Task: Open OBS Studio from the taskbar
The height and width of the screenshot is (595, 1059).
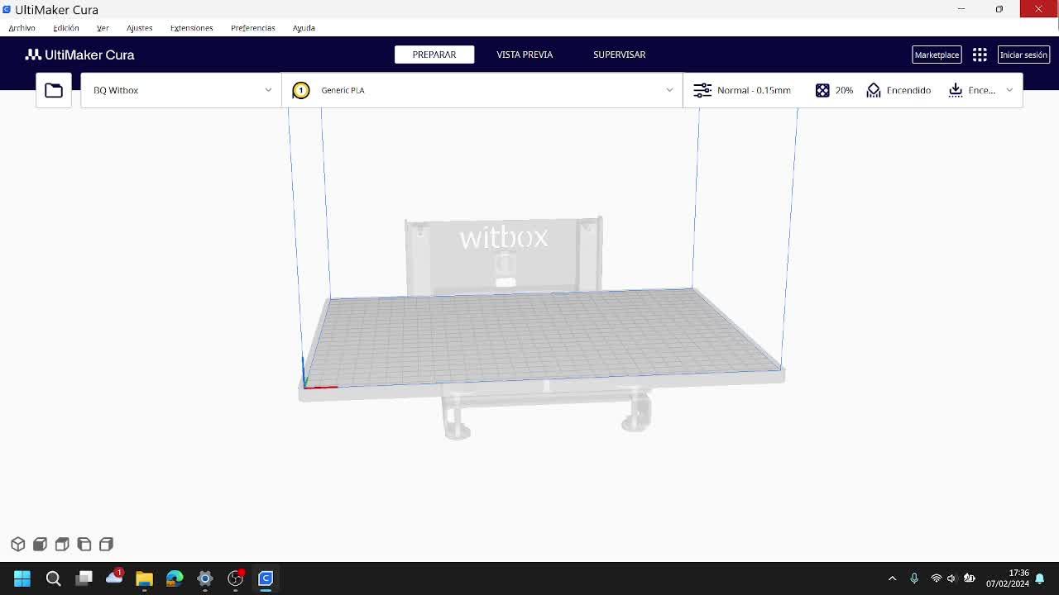Action: coord(236,578)
